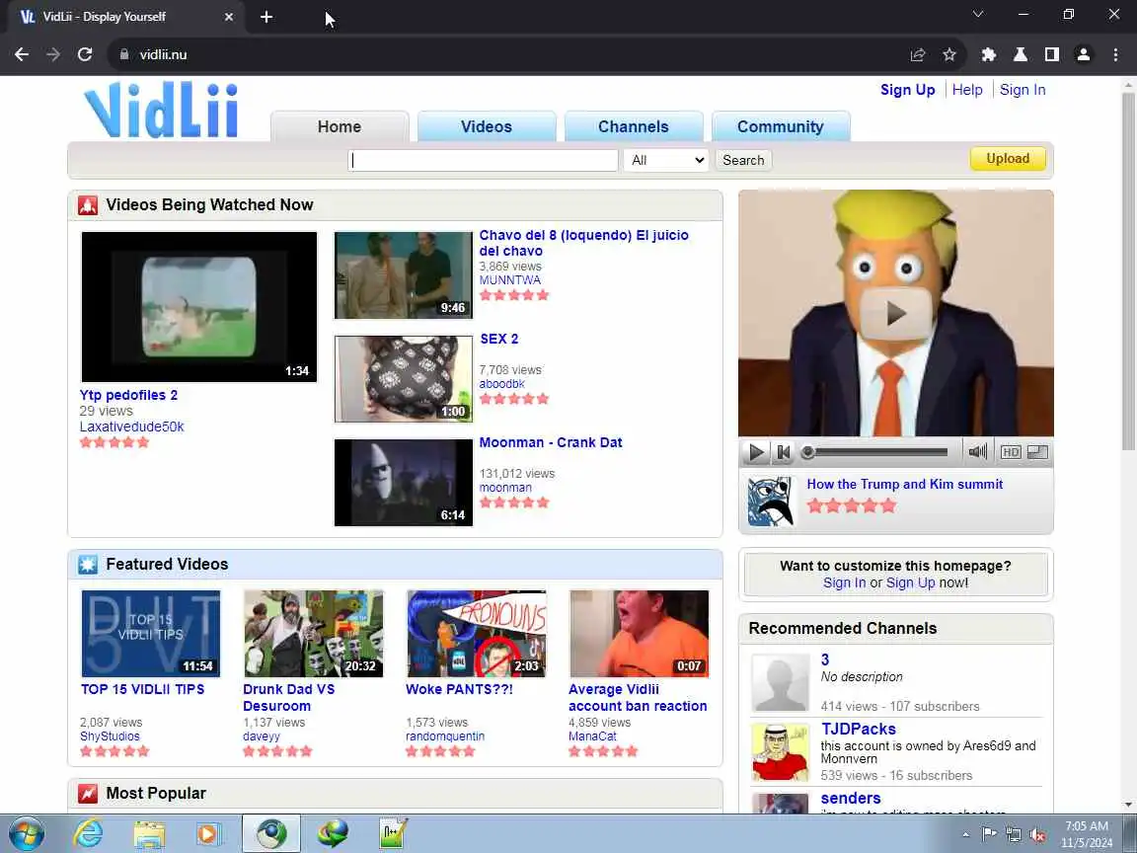This screenshot has width=1137, height=853.
Task: Open the search category All dropdown
Action: click(x=665, y=160)
